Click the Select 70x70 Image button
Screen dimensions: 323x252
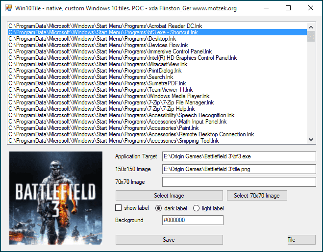(x=257, y=195)
